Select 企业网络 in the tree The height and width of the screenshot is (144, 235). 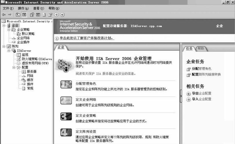point(23,38)
